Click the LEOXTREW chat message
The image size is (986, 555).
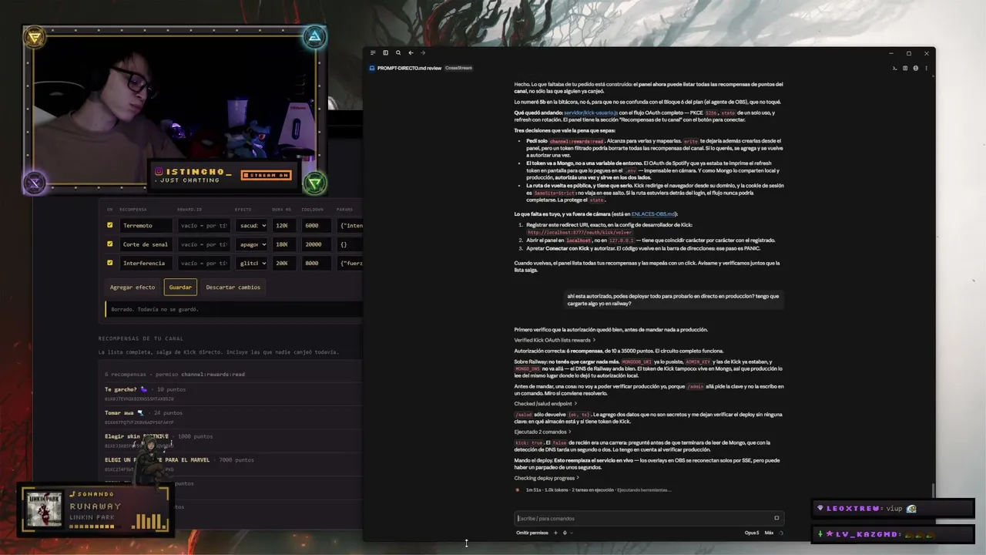click(894, 509)
